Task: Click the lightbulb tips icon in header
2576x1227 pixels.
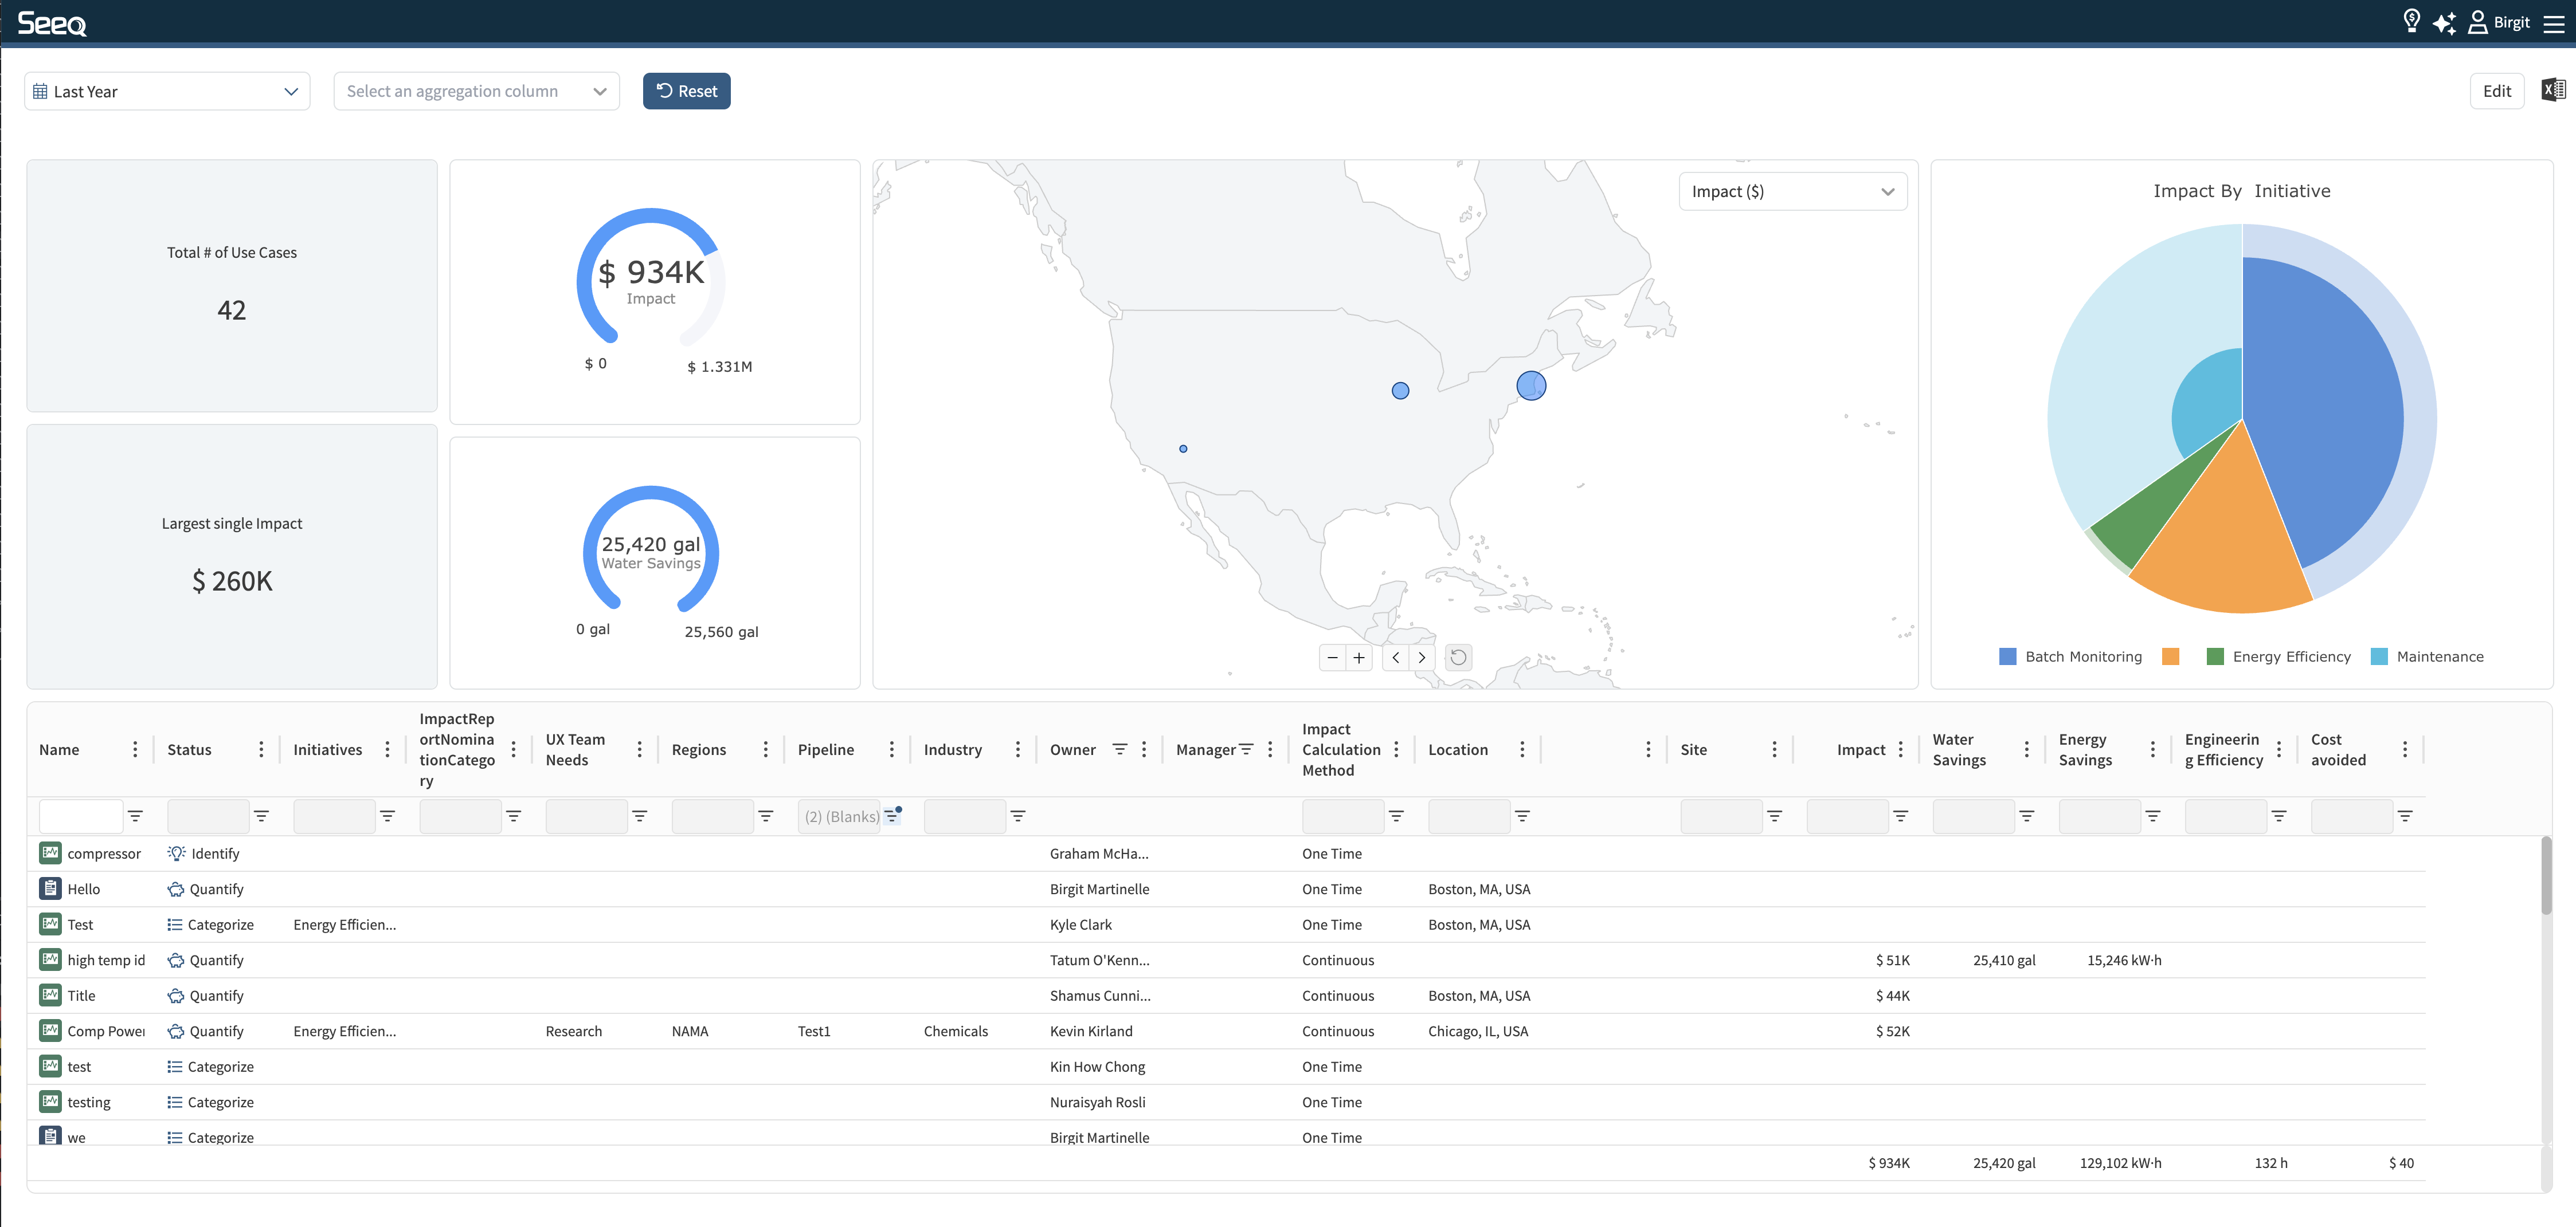Action: [2411, 21]
